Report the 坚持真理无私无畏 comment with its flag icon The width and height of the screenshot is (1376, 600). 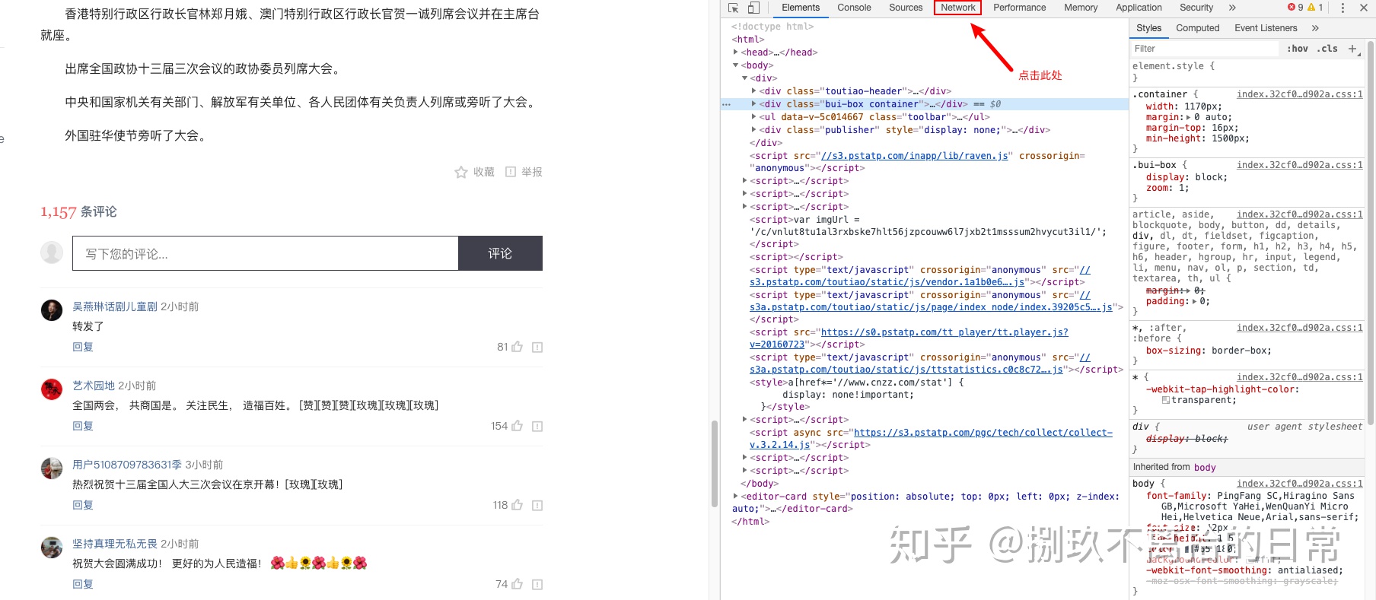point(537,585)
